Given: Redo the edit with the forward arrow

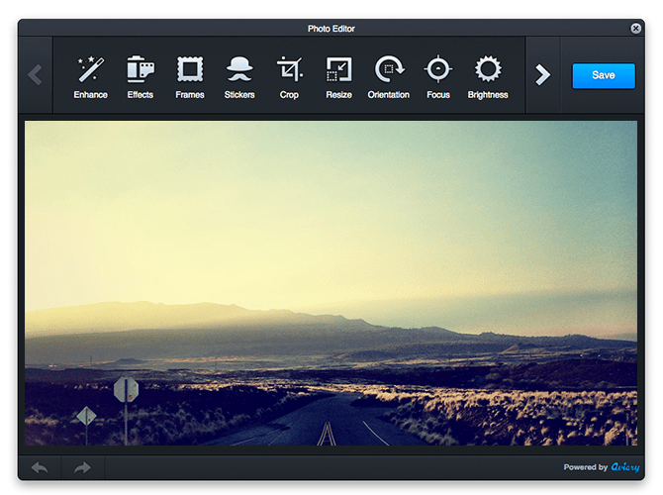Looking at the screenshot, I should click(x=82, y=467).
